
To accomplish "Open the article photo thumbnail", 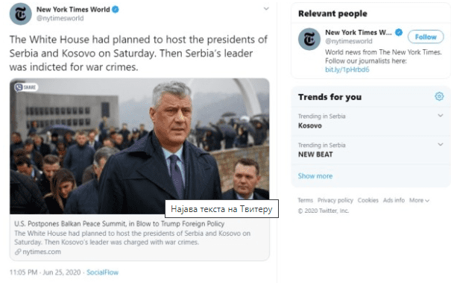I will [139, 146].
